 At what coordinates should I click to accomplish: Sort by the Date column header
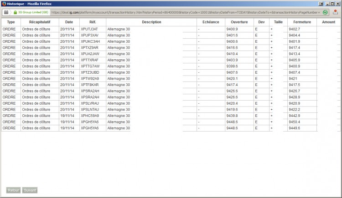[x=69, y=22]
